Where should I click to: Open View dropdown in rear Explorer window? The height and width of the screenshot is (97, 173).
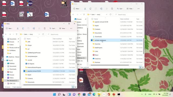[x=130, y=9]
